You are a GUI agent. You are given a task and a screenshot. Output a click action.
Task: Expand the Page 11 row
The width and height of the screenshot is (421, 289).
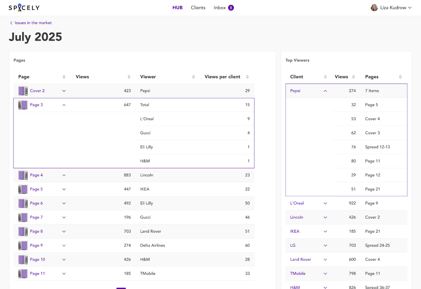coord(64,273)
